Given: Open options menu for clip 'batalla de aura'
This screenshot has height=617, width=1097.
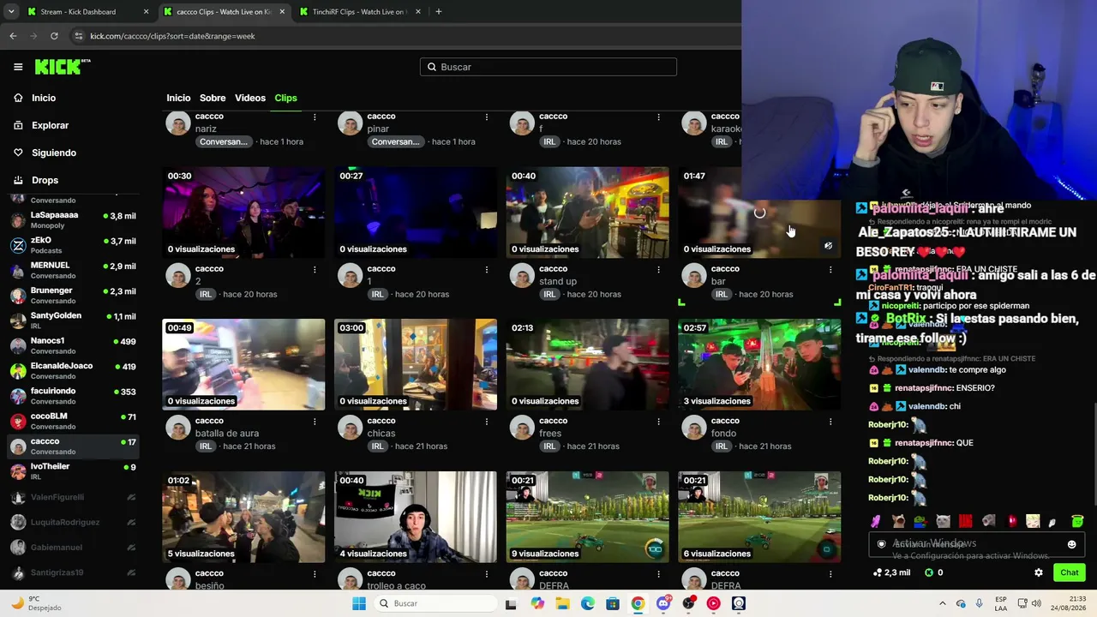Looking at the screenshot, I should (x=315, y=421).
